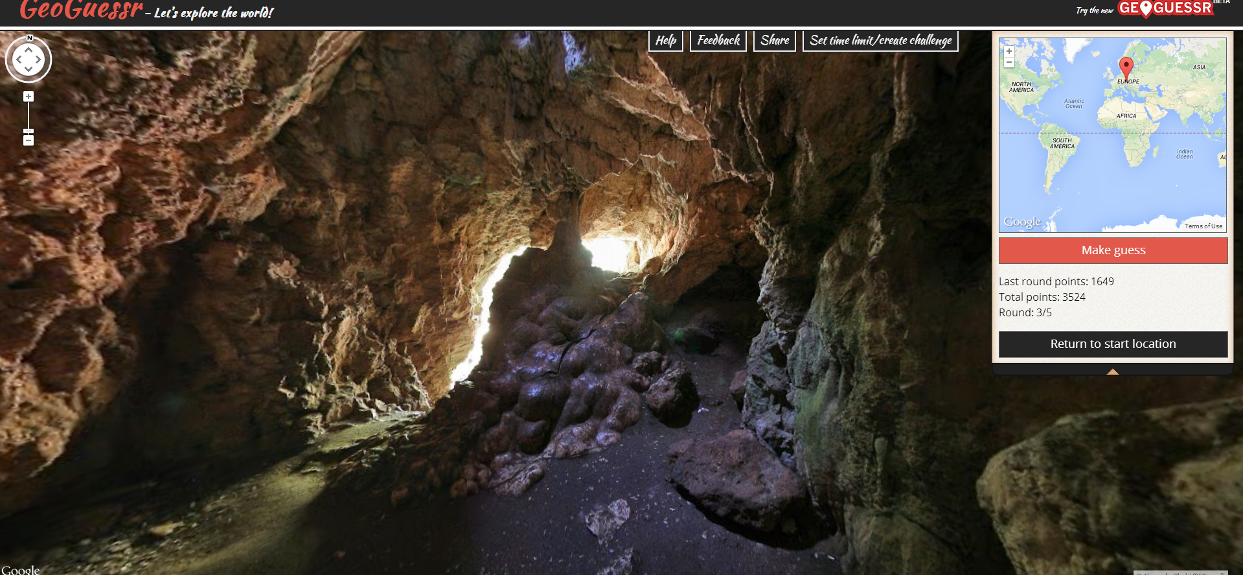1243x575 pixels.
Task: Pan street view right with compass arrow
Action: click(38, 60)
